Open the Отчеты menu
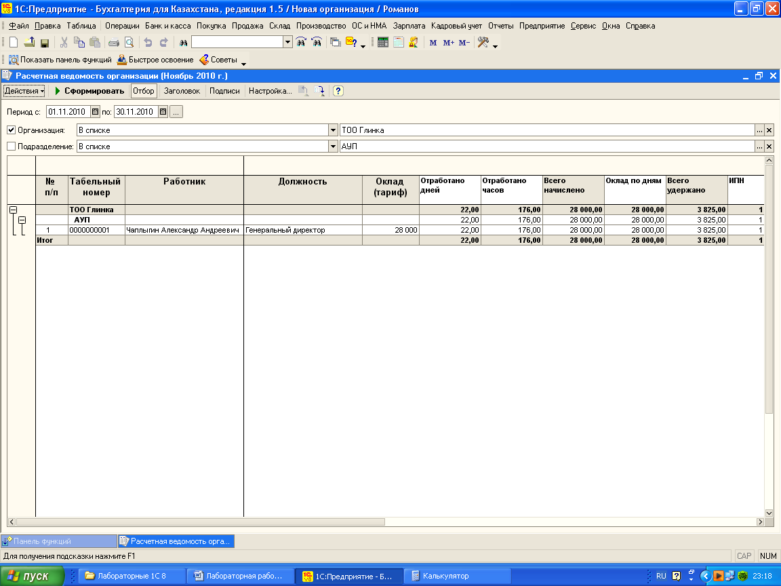Viewport: 781px width, 586px height. tap(500, 26)
